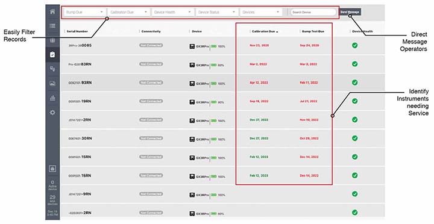Screen dimensions: 434x224
Task: Click Not Connected badge in 30RN row
Action: point(151,138)
